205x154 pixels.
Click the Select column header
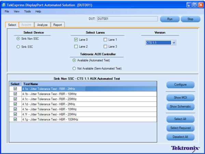15,84
